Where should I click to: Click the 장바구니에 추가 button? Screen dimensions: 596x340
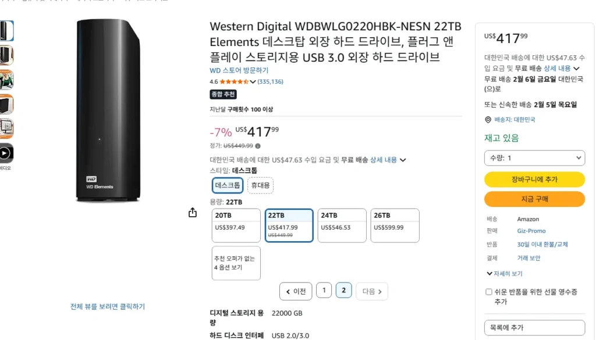pyautogui.click(x=534, y=180)
